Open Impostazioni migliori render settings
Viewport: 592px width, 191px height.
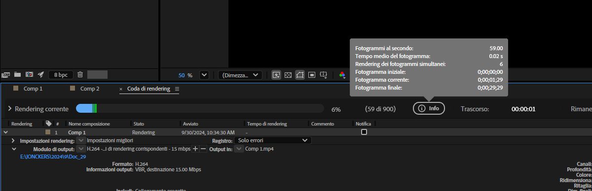[x=110, y=141]
